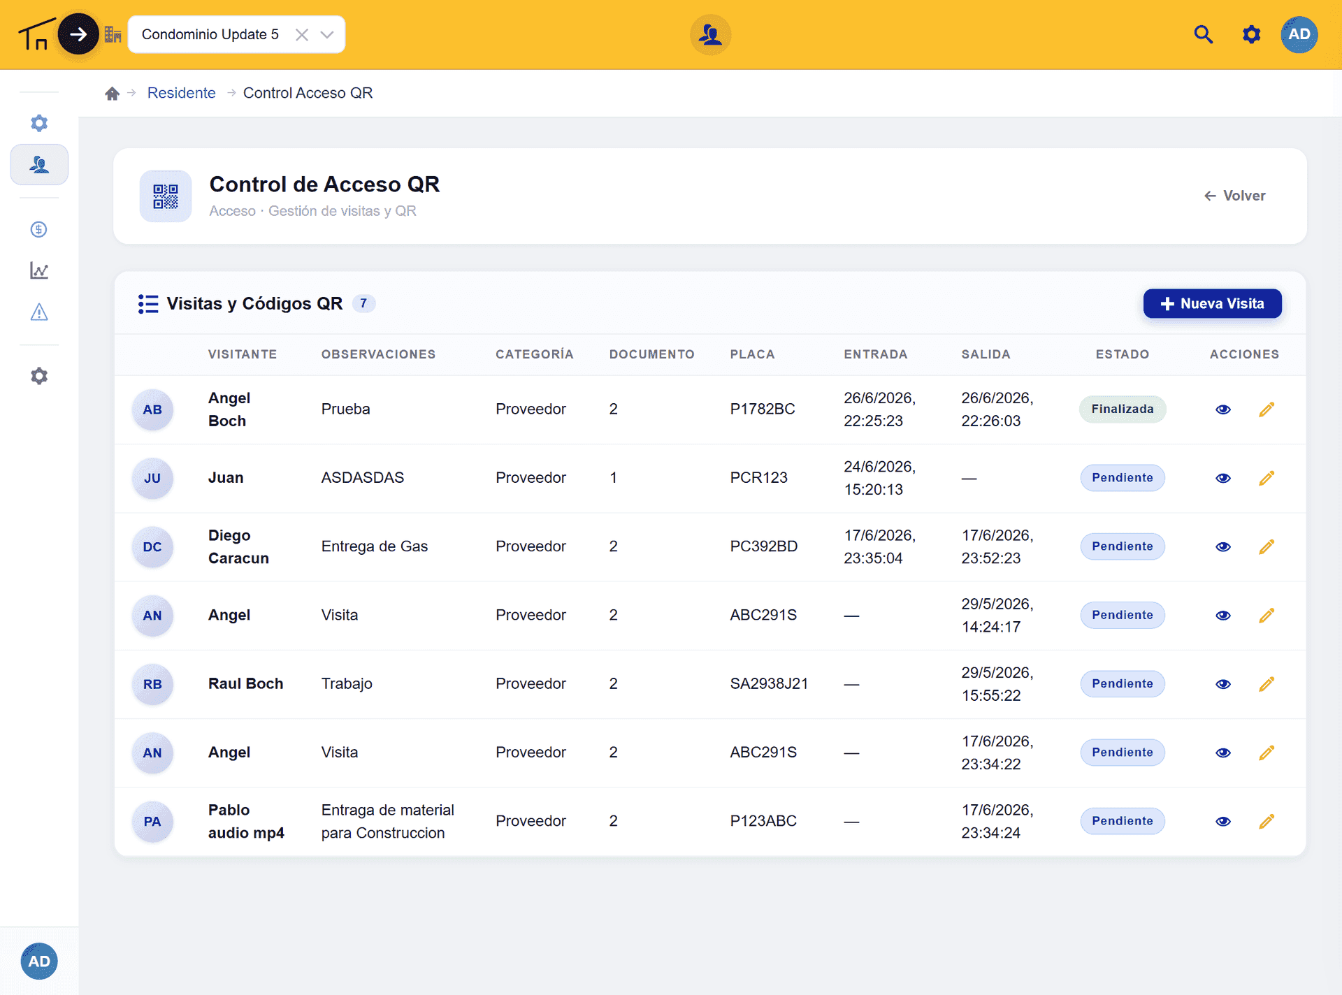The width and height of the screenshot is (1342, 995).
Task: Click the DC avatar for Diego Caracun
Action: (x=152, y=546)
